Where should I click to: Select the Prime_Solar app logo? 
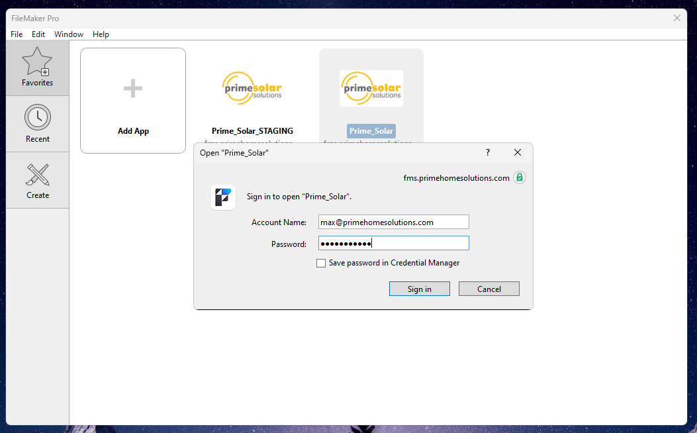(371, 88)
